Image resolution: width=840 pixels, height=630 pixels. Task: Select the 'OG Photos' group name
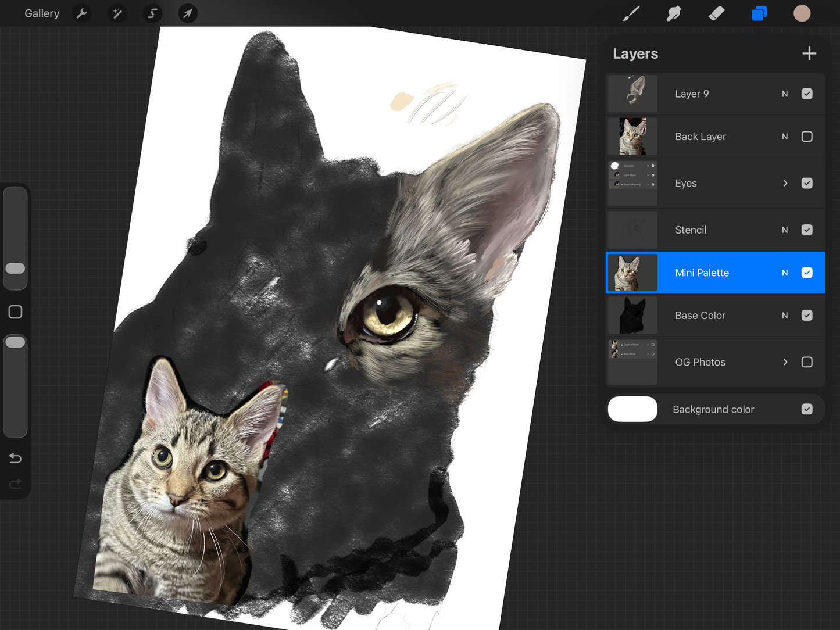coord(700,362)
